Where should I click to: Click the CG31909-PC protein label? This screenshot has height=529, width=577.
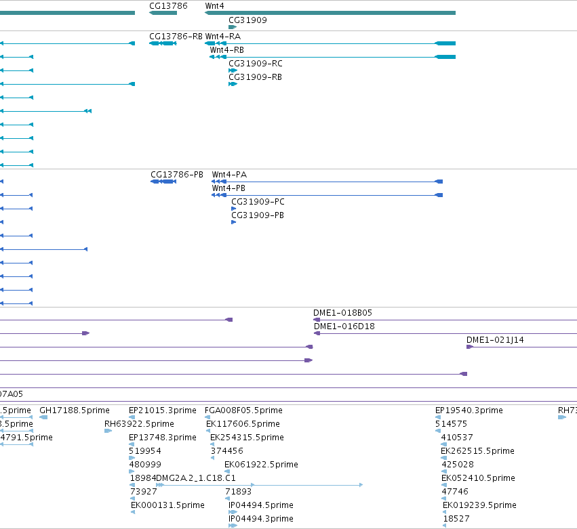coord(258,202)
